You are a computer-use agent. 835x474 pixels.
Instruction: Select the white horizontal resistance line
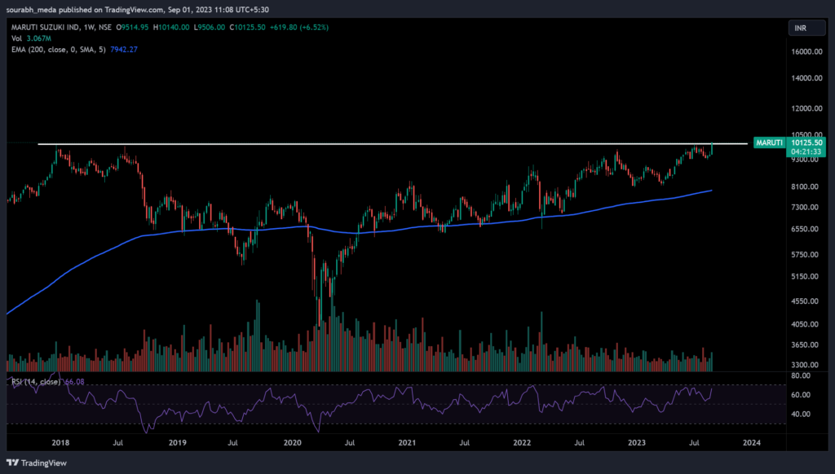click(x=392, y=143)
